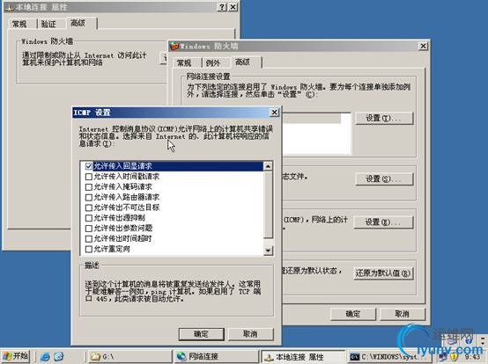Enable 允许传入掩码请求 checkbox
Image resolution: width=488 pixels, height=364 pixels.
[x=89, y=187]
